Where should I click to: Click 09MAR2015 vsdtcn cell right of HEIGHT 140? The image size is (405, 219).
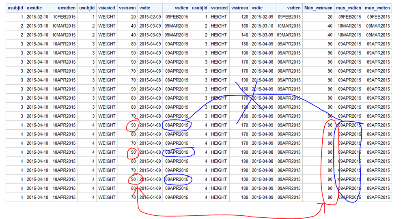(x=289, y=35)
